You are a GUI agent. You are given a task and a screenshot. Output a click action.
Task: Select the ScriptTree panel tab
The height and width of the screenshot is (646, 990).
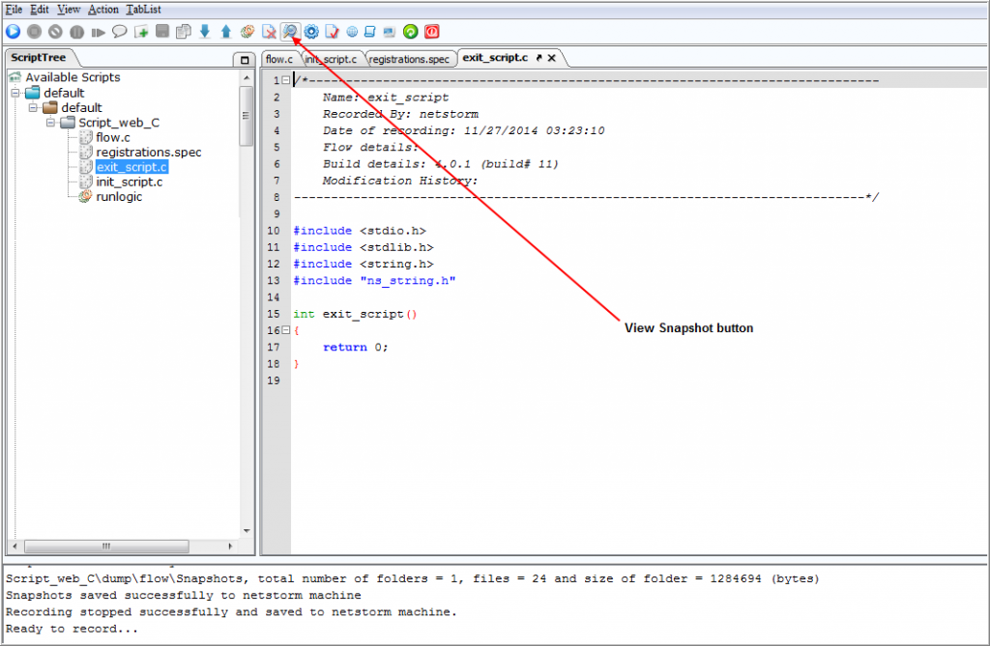point(39,57)
